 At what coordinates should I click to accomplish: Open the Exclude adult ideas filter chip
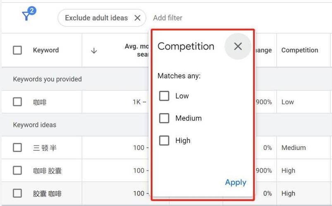96,18
